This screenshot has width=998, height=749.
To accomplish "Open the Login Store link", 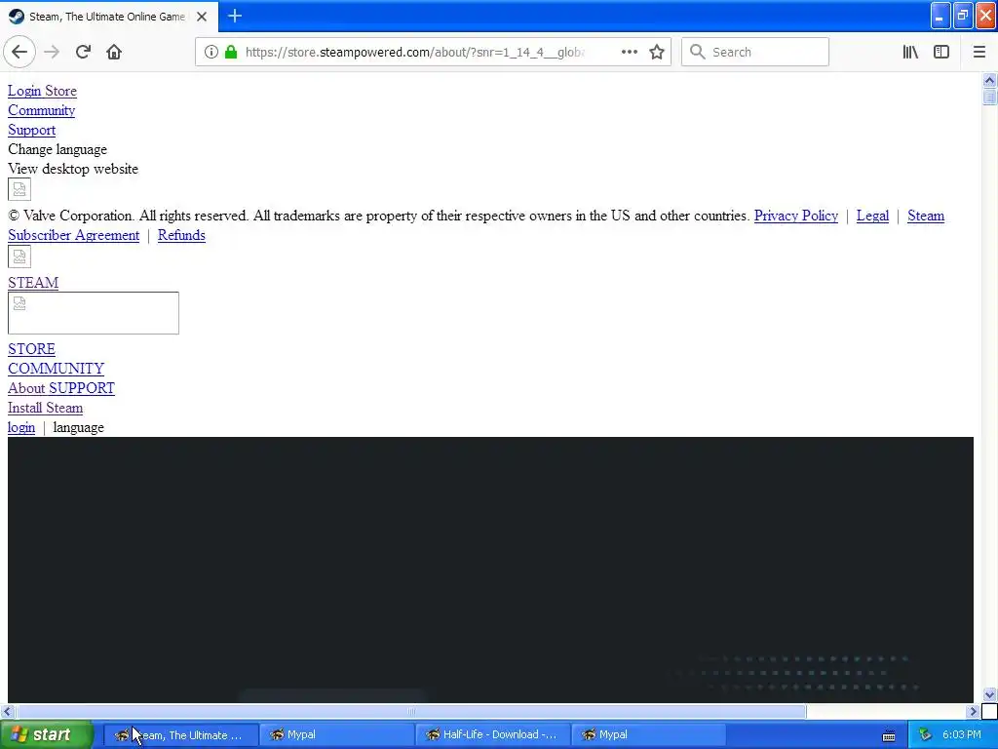I will (42, 91).
